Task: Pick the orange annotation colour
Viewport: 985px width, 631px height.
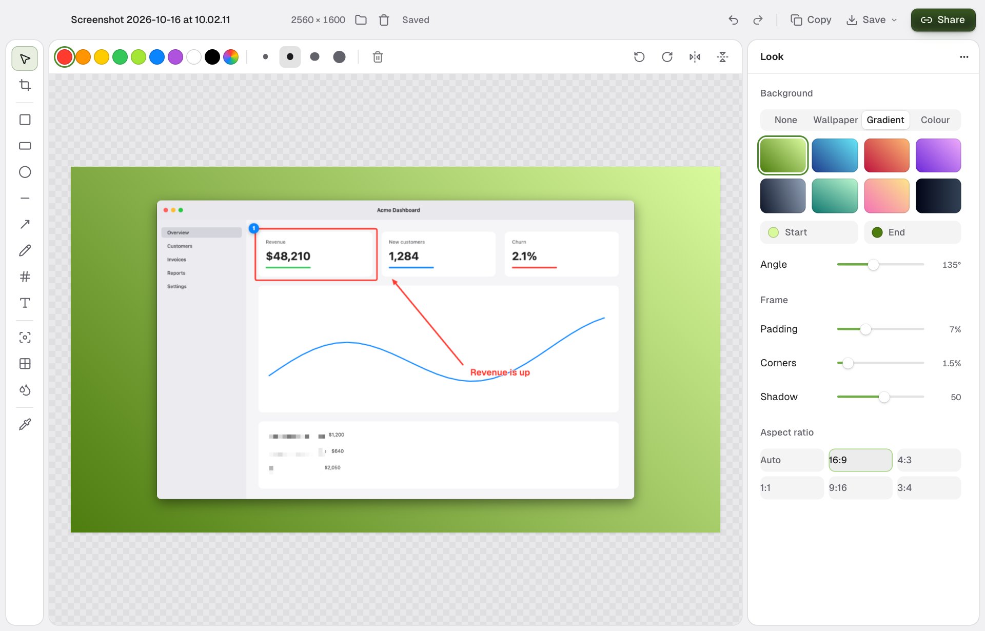Action: tap(83, 57)
